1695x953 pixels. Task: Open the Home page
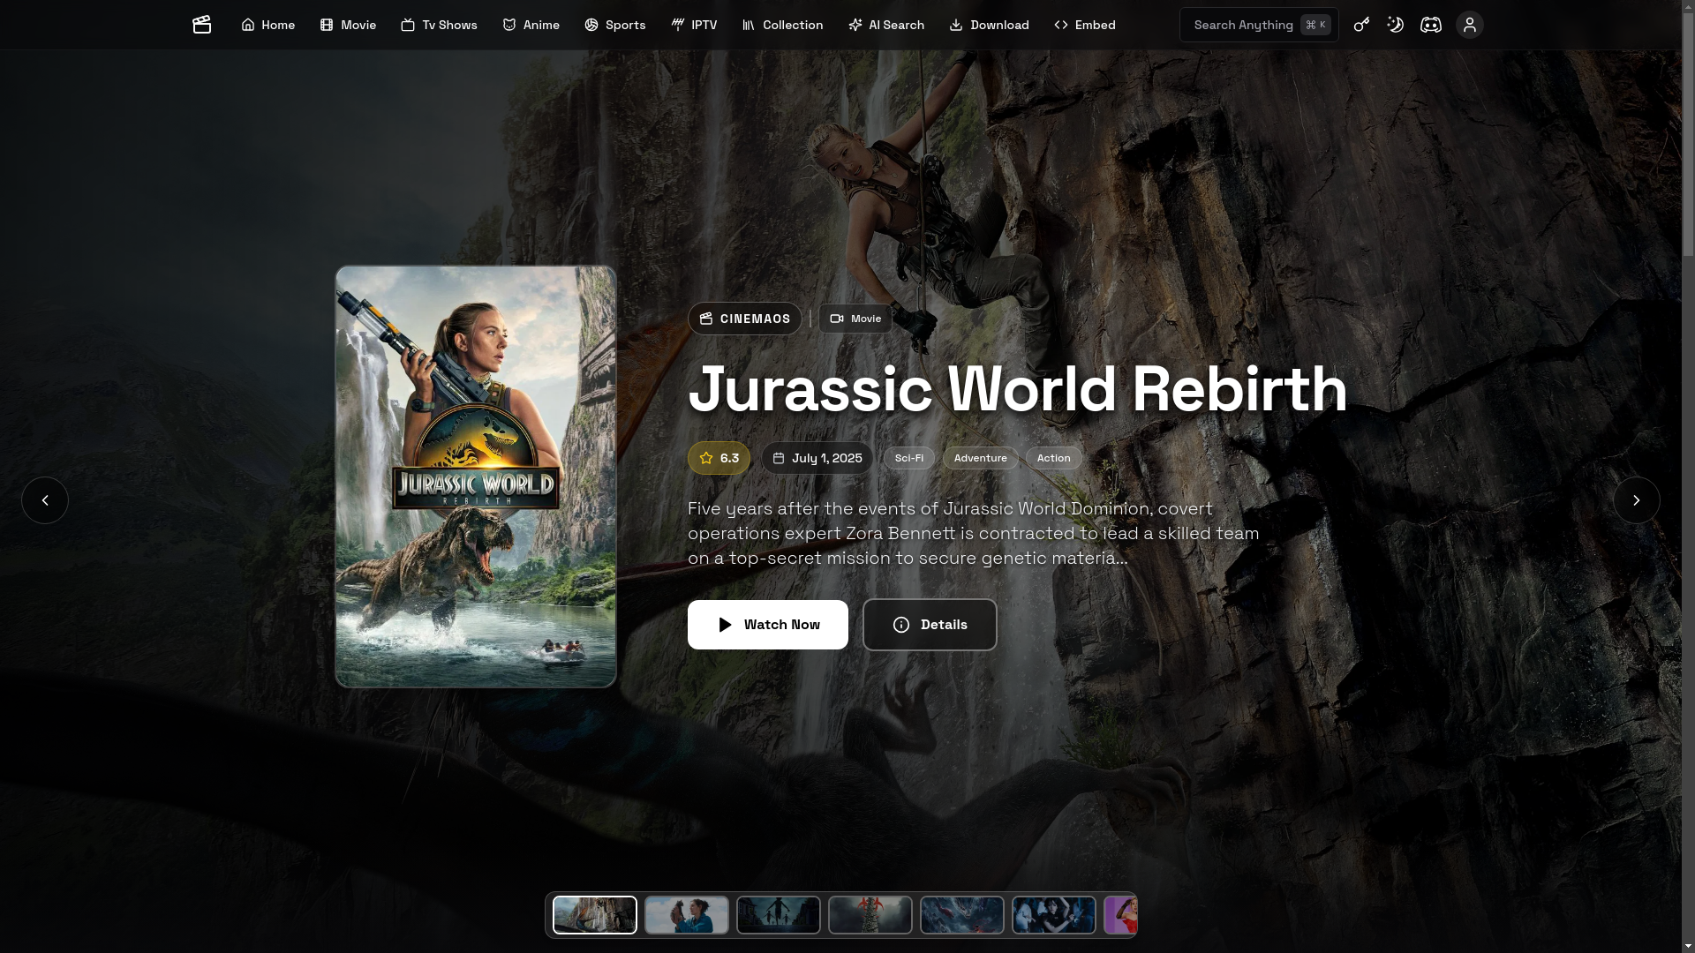267,25
